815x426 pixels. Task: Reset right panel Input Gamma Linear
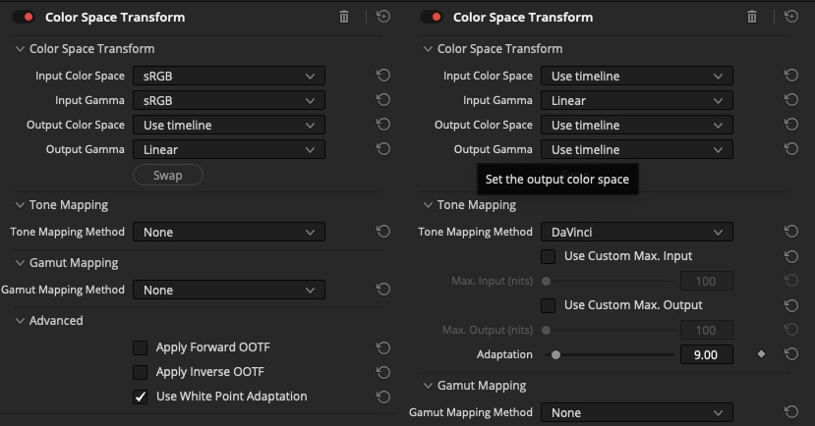click(791, 99)
